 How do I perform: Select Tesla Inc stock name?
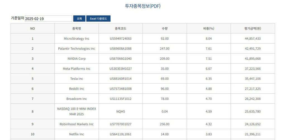77,79
